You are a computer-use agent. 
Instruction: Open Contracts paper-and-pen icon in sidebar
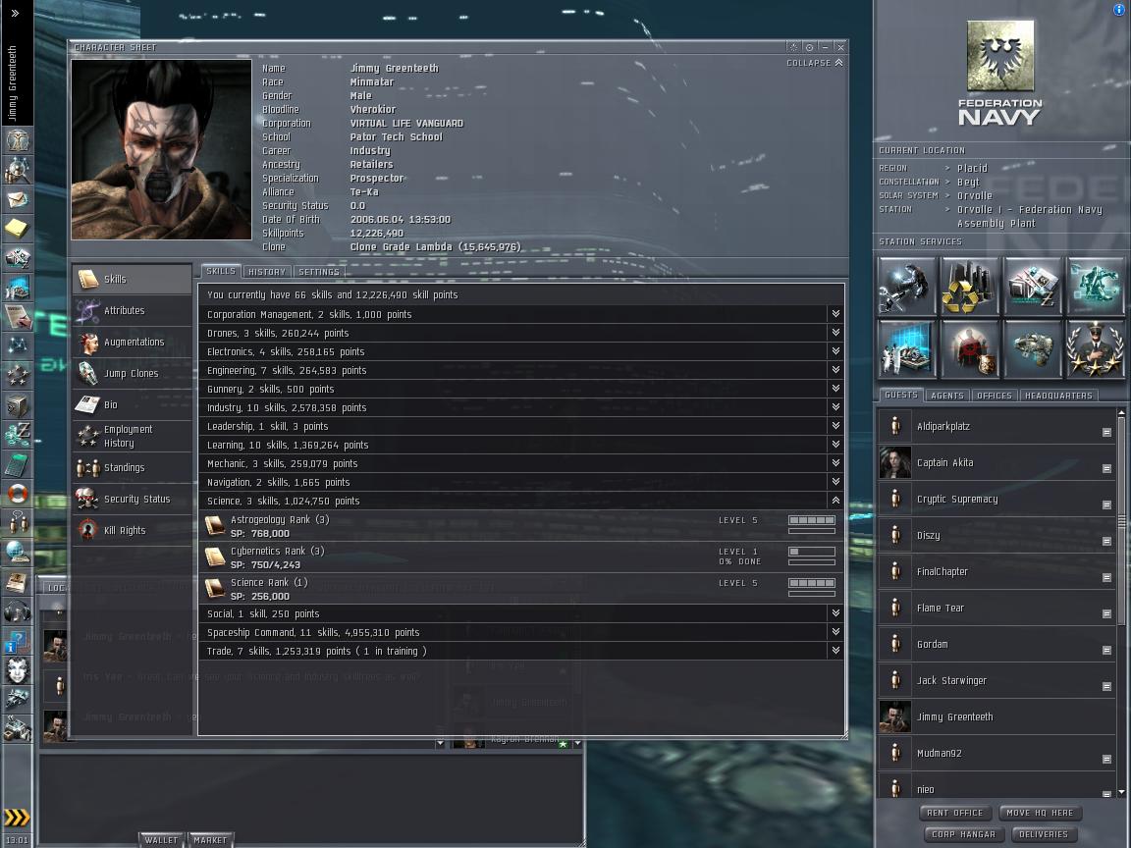coord(17,317)
